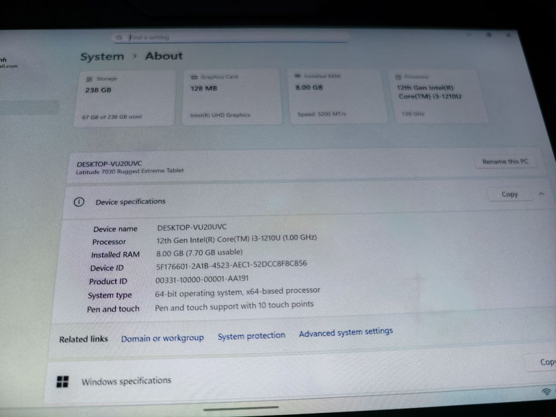Navigate back to System breadcrumb
The width and height of the screenshot is (556, 417).
(102, 56)
